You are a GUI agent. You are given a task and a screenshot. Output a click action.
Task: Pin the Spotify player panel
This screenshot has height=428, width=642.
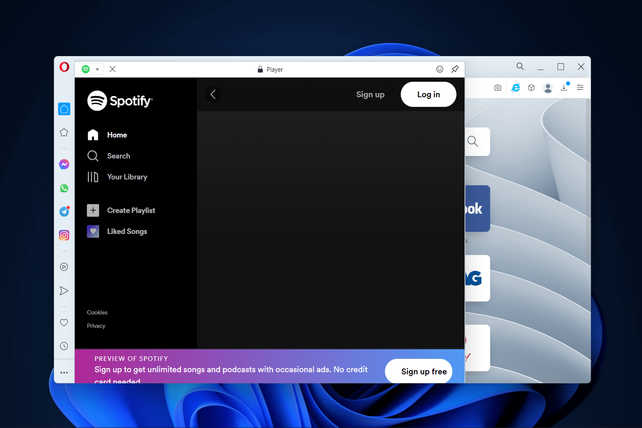coord(455,69)
